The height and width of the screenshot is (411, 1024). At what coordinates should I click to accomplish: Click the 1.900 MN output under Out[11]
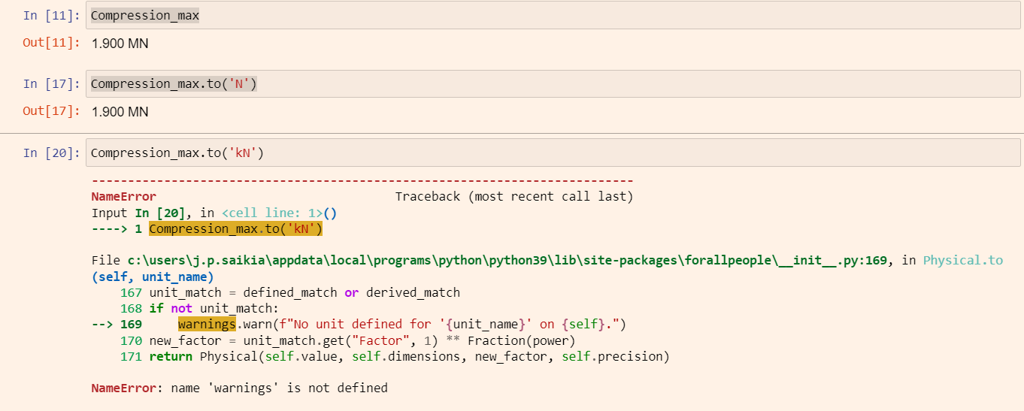(120, 44)
